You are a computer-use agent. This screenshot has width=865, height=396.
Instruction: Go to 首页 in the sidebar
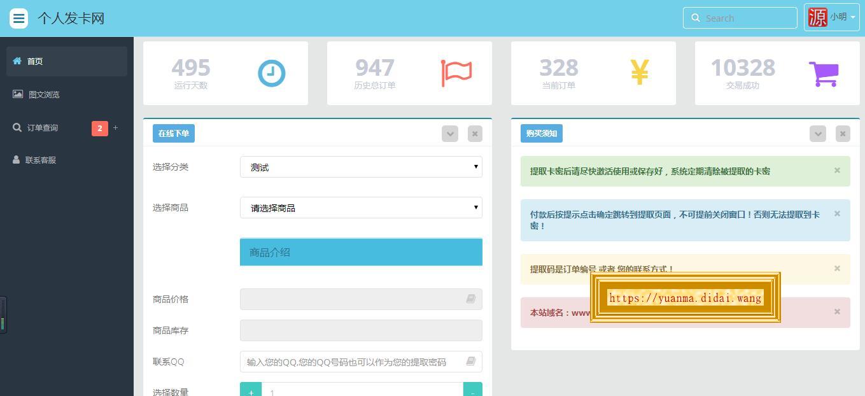point(67,61)
